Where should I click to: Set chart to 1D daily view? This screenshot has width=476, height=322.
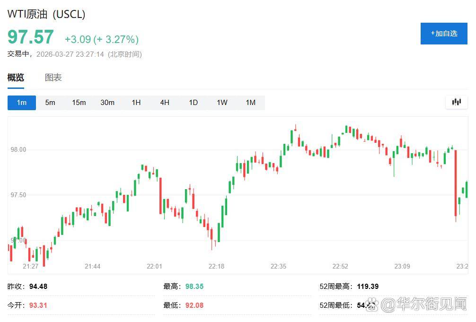193,103
